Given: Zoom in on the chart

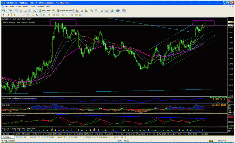Looking at the screenshot, I should pos(92,11).
